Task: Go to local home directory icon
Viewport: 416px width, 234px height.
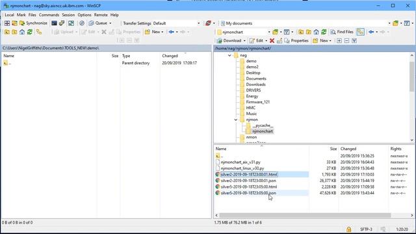Action: pos(22,32)
